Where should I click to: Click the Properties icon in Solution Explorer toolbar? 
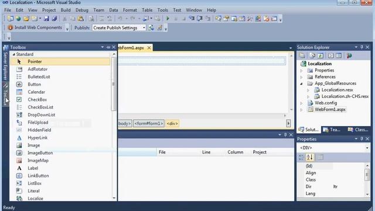(302, 56)
